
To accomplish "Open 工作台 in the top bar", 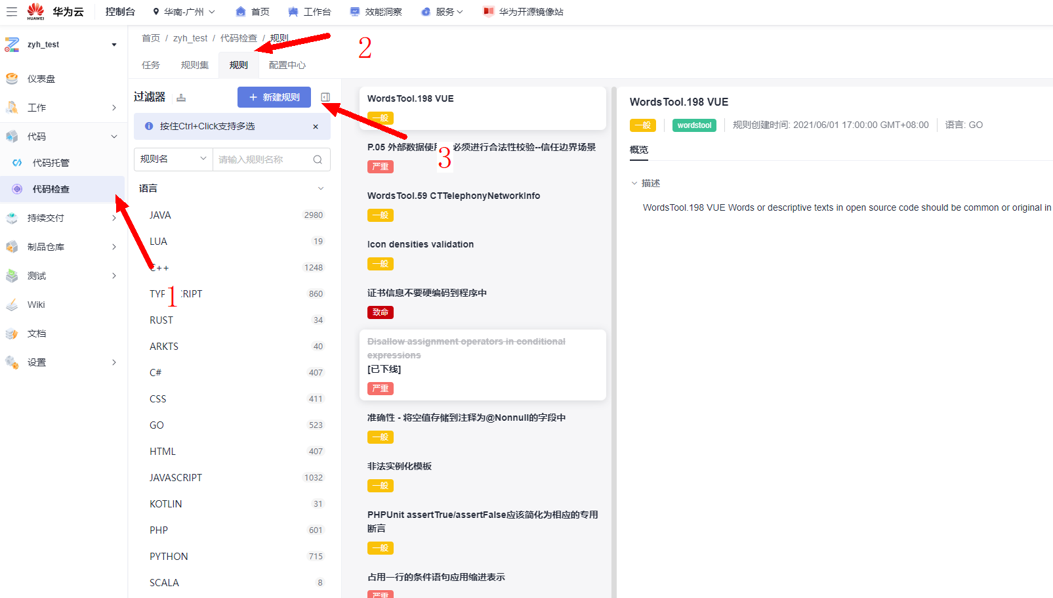I will 310,12.
